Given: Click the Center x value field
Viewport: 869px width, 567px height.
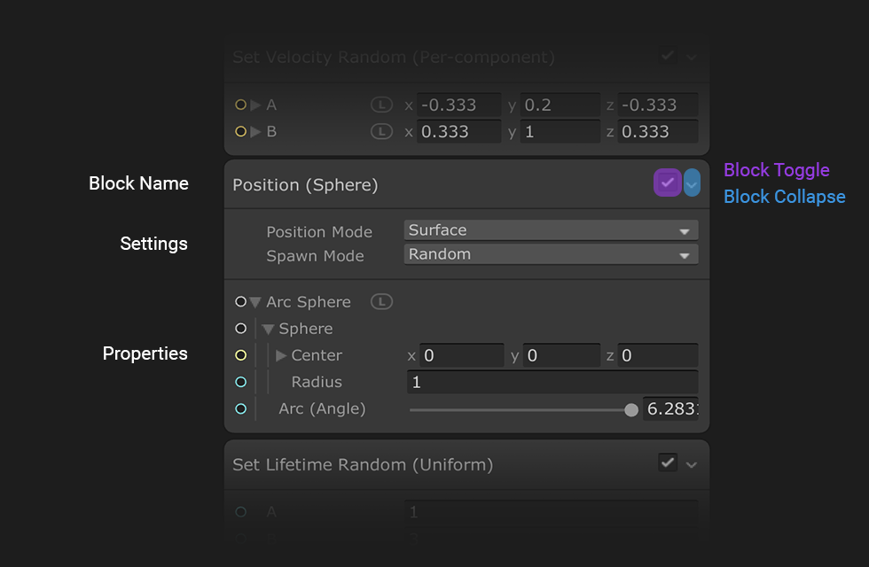Looking at the screenshot, I should [461, 355].
